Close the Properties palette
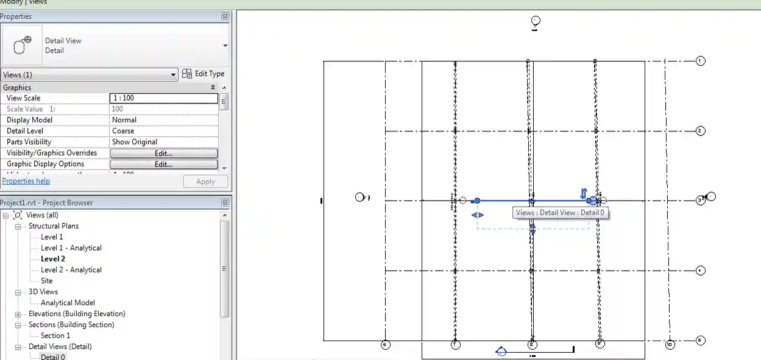 [x=225, y=16]
